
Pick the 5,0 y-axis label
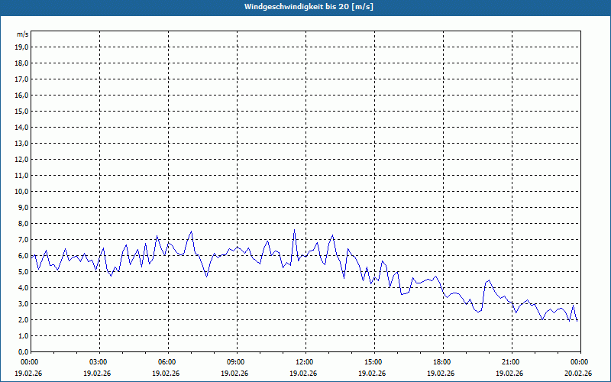point(21,271)
